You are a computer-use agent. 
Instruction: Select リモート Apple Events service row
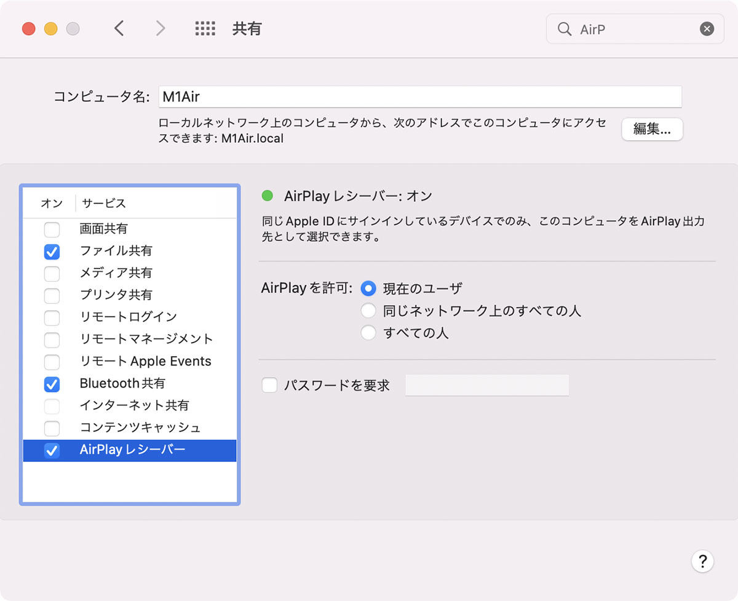click(130, 361)
